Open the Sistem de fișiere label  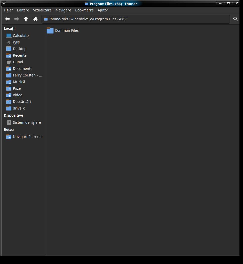(27, 122)
